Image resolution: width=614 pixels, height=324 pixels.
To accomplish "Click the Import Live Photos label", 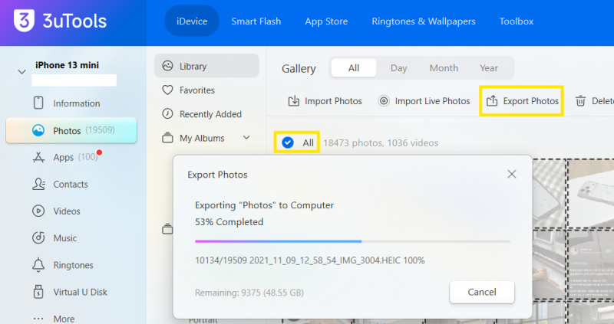I will 432,101.
